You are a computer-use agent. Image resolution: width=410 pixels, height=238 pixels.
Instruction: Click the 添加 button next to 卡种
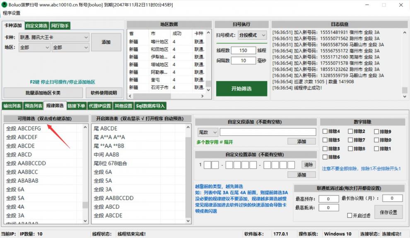coord(106,42)
